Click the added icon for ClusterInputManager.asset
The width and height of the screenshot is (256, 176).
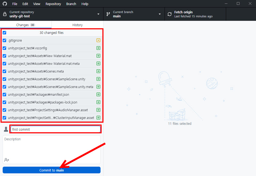98,118
